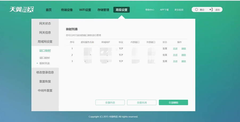The height and width of the screenshot is (122, 240).
Task: Disable mapping rule 1 via 关闭
Action: 175,49
